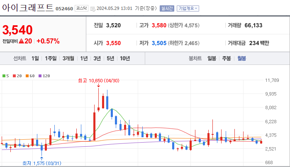Click the 하한가 2,465 text

(184, 43)
